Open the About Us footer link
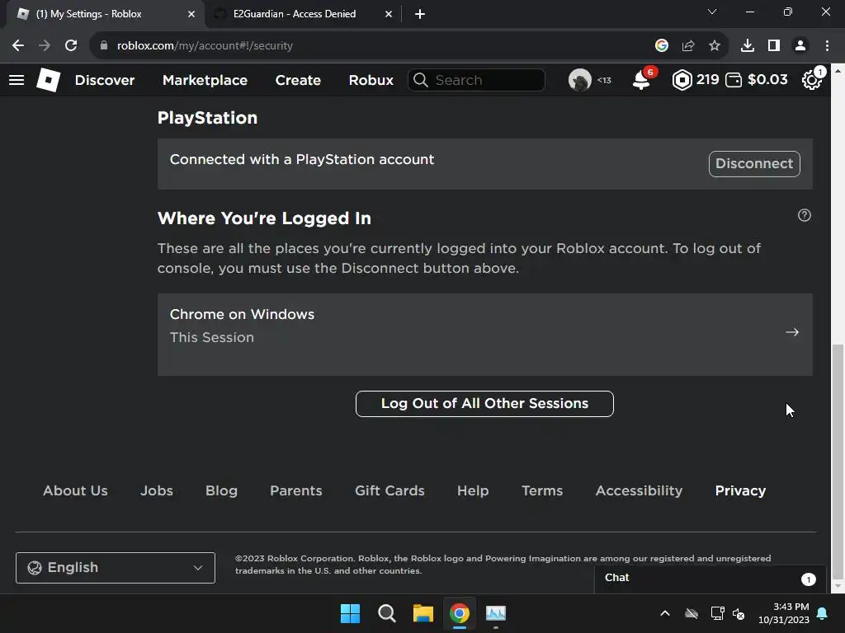 click(x=75, y=491)
